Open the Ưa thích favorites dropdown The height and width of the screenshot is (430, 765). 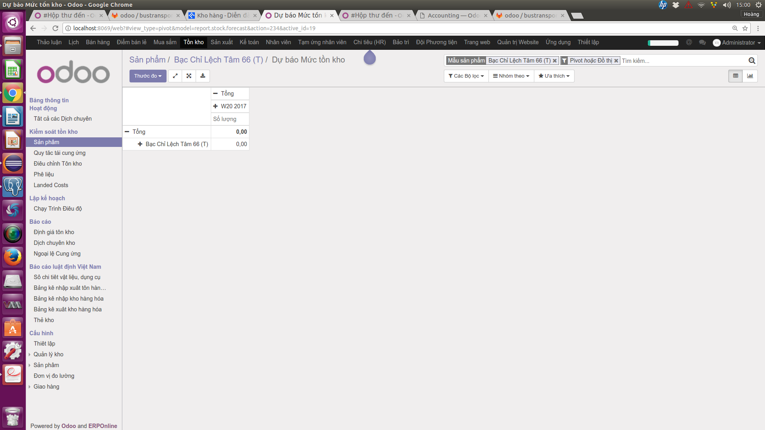coord(554,76)
